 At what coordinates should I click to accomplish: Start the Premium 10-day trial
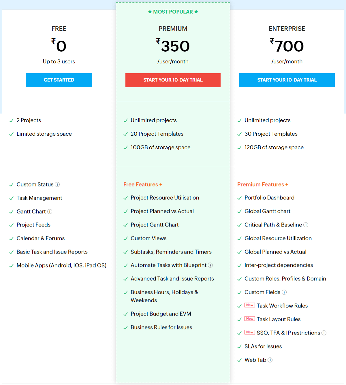coord(173,80)
